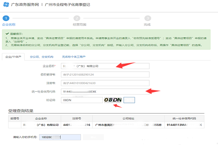Focus the phone number input field
This screenshot has width=218, height=145.
(x=60, y=137)
